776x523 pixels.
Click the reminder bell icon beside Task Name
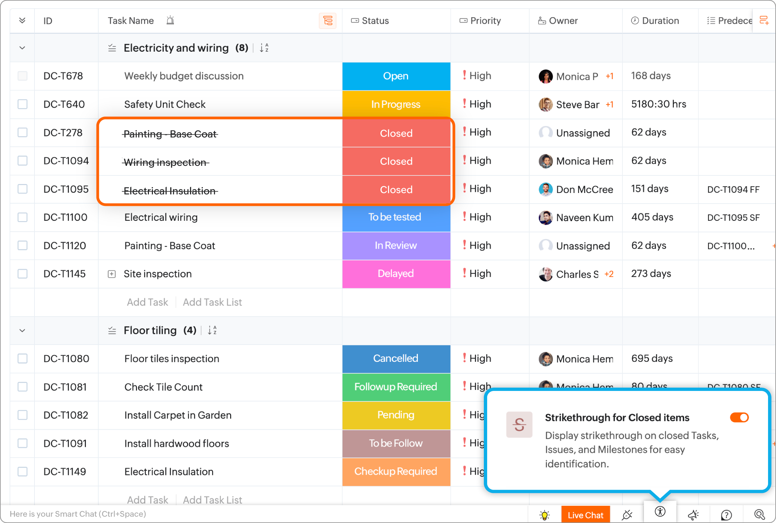click(x=170, y=21)
